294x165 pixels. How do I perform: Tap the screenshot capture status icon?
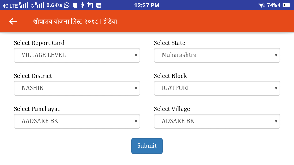(90, 5)
